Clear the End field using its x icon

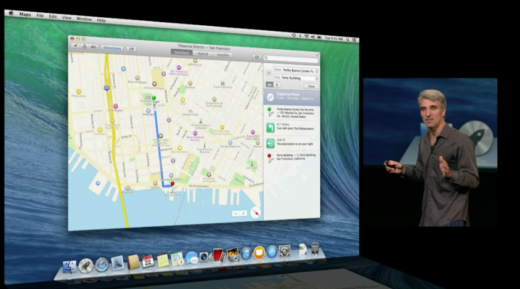317,79
